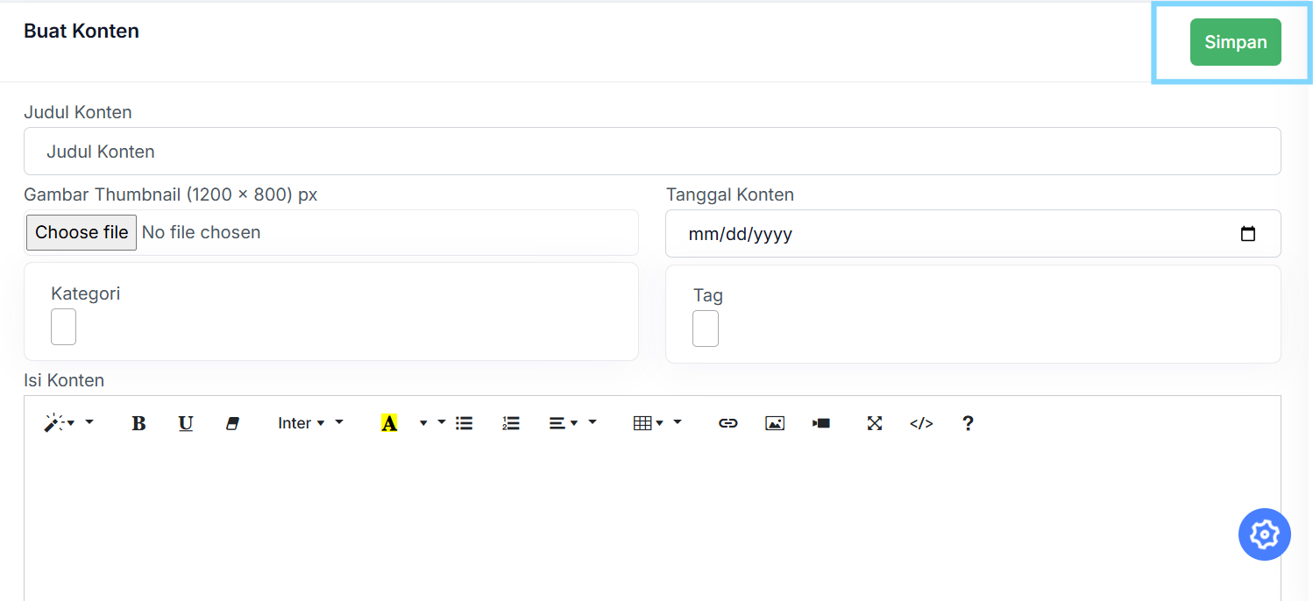Click the Gambar Thumbnail (1200 × 800) px label
Viewport: 1313px width, 601px height.
pos(171,194)
